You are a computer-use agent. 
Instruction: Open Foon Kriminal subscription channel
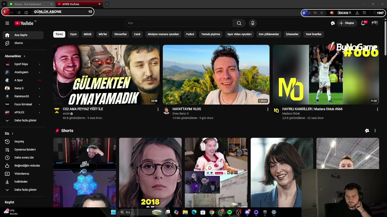pyautogui.click(x=23, y=104)
